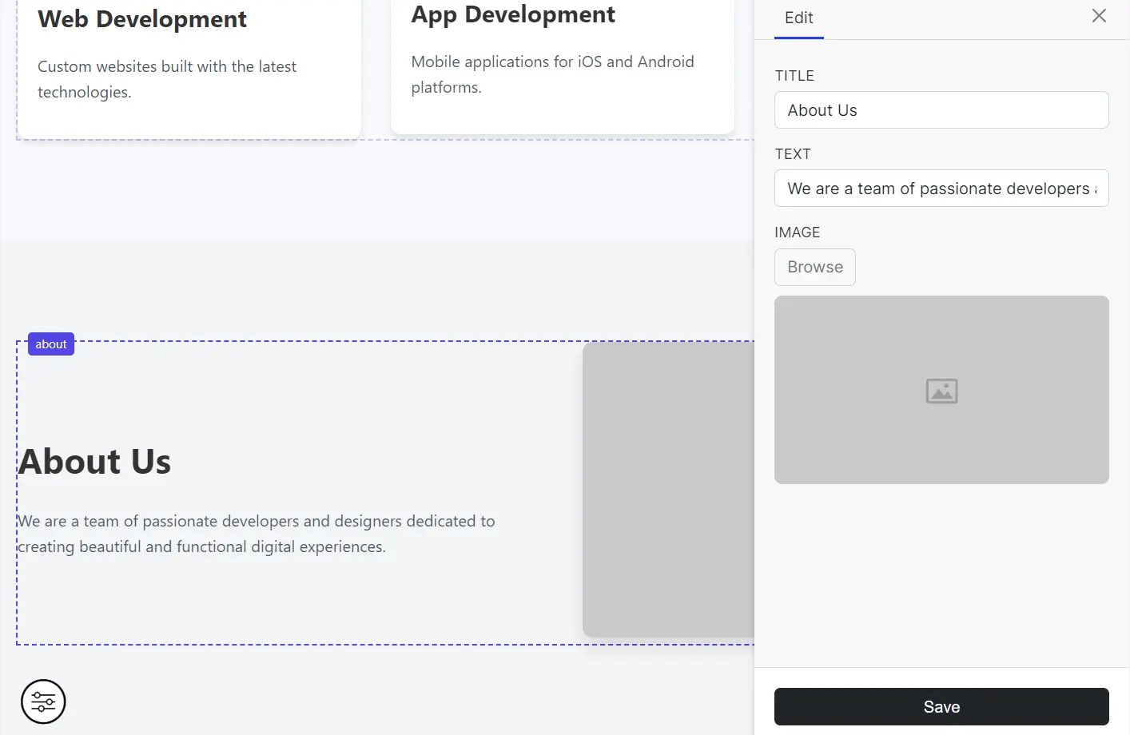Select the About Us heading on the canvas
The height and width of the screenshot is (735, 1130).
click(x=94, y=461)
